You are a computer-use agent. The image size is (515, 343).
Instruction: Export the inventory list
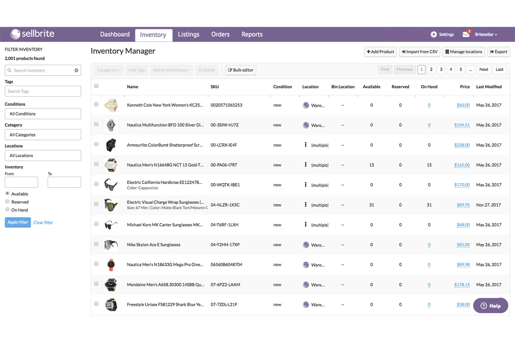click(499, 52)
